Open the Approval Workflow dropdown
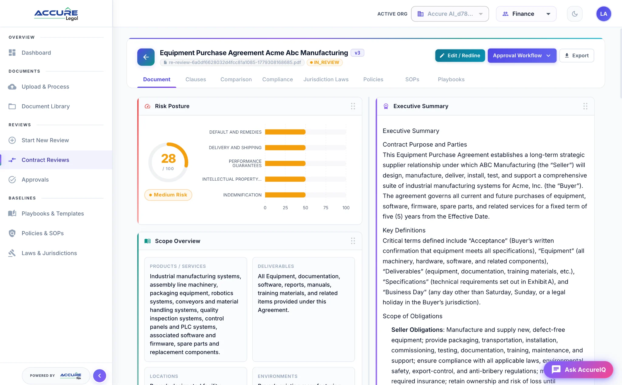The height and width of the screenshot is (385, 622). click(x=522, y=55)
